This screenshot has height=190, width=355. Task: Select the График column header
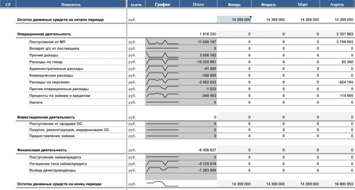(162, 4)
